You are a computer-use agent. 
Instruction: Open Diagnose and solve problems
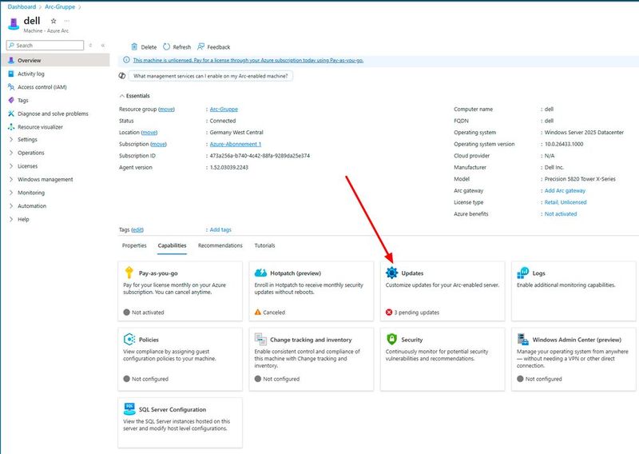pos(54,113)
